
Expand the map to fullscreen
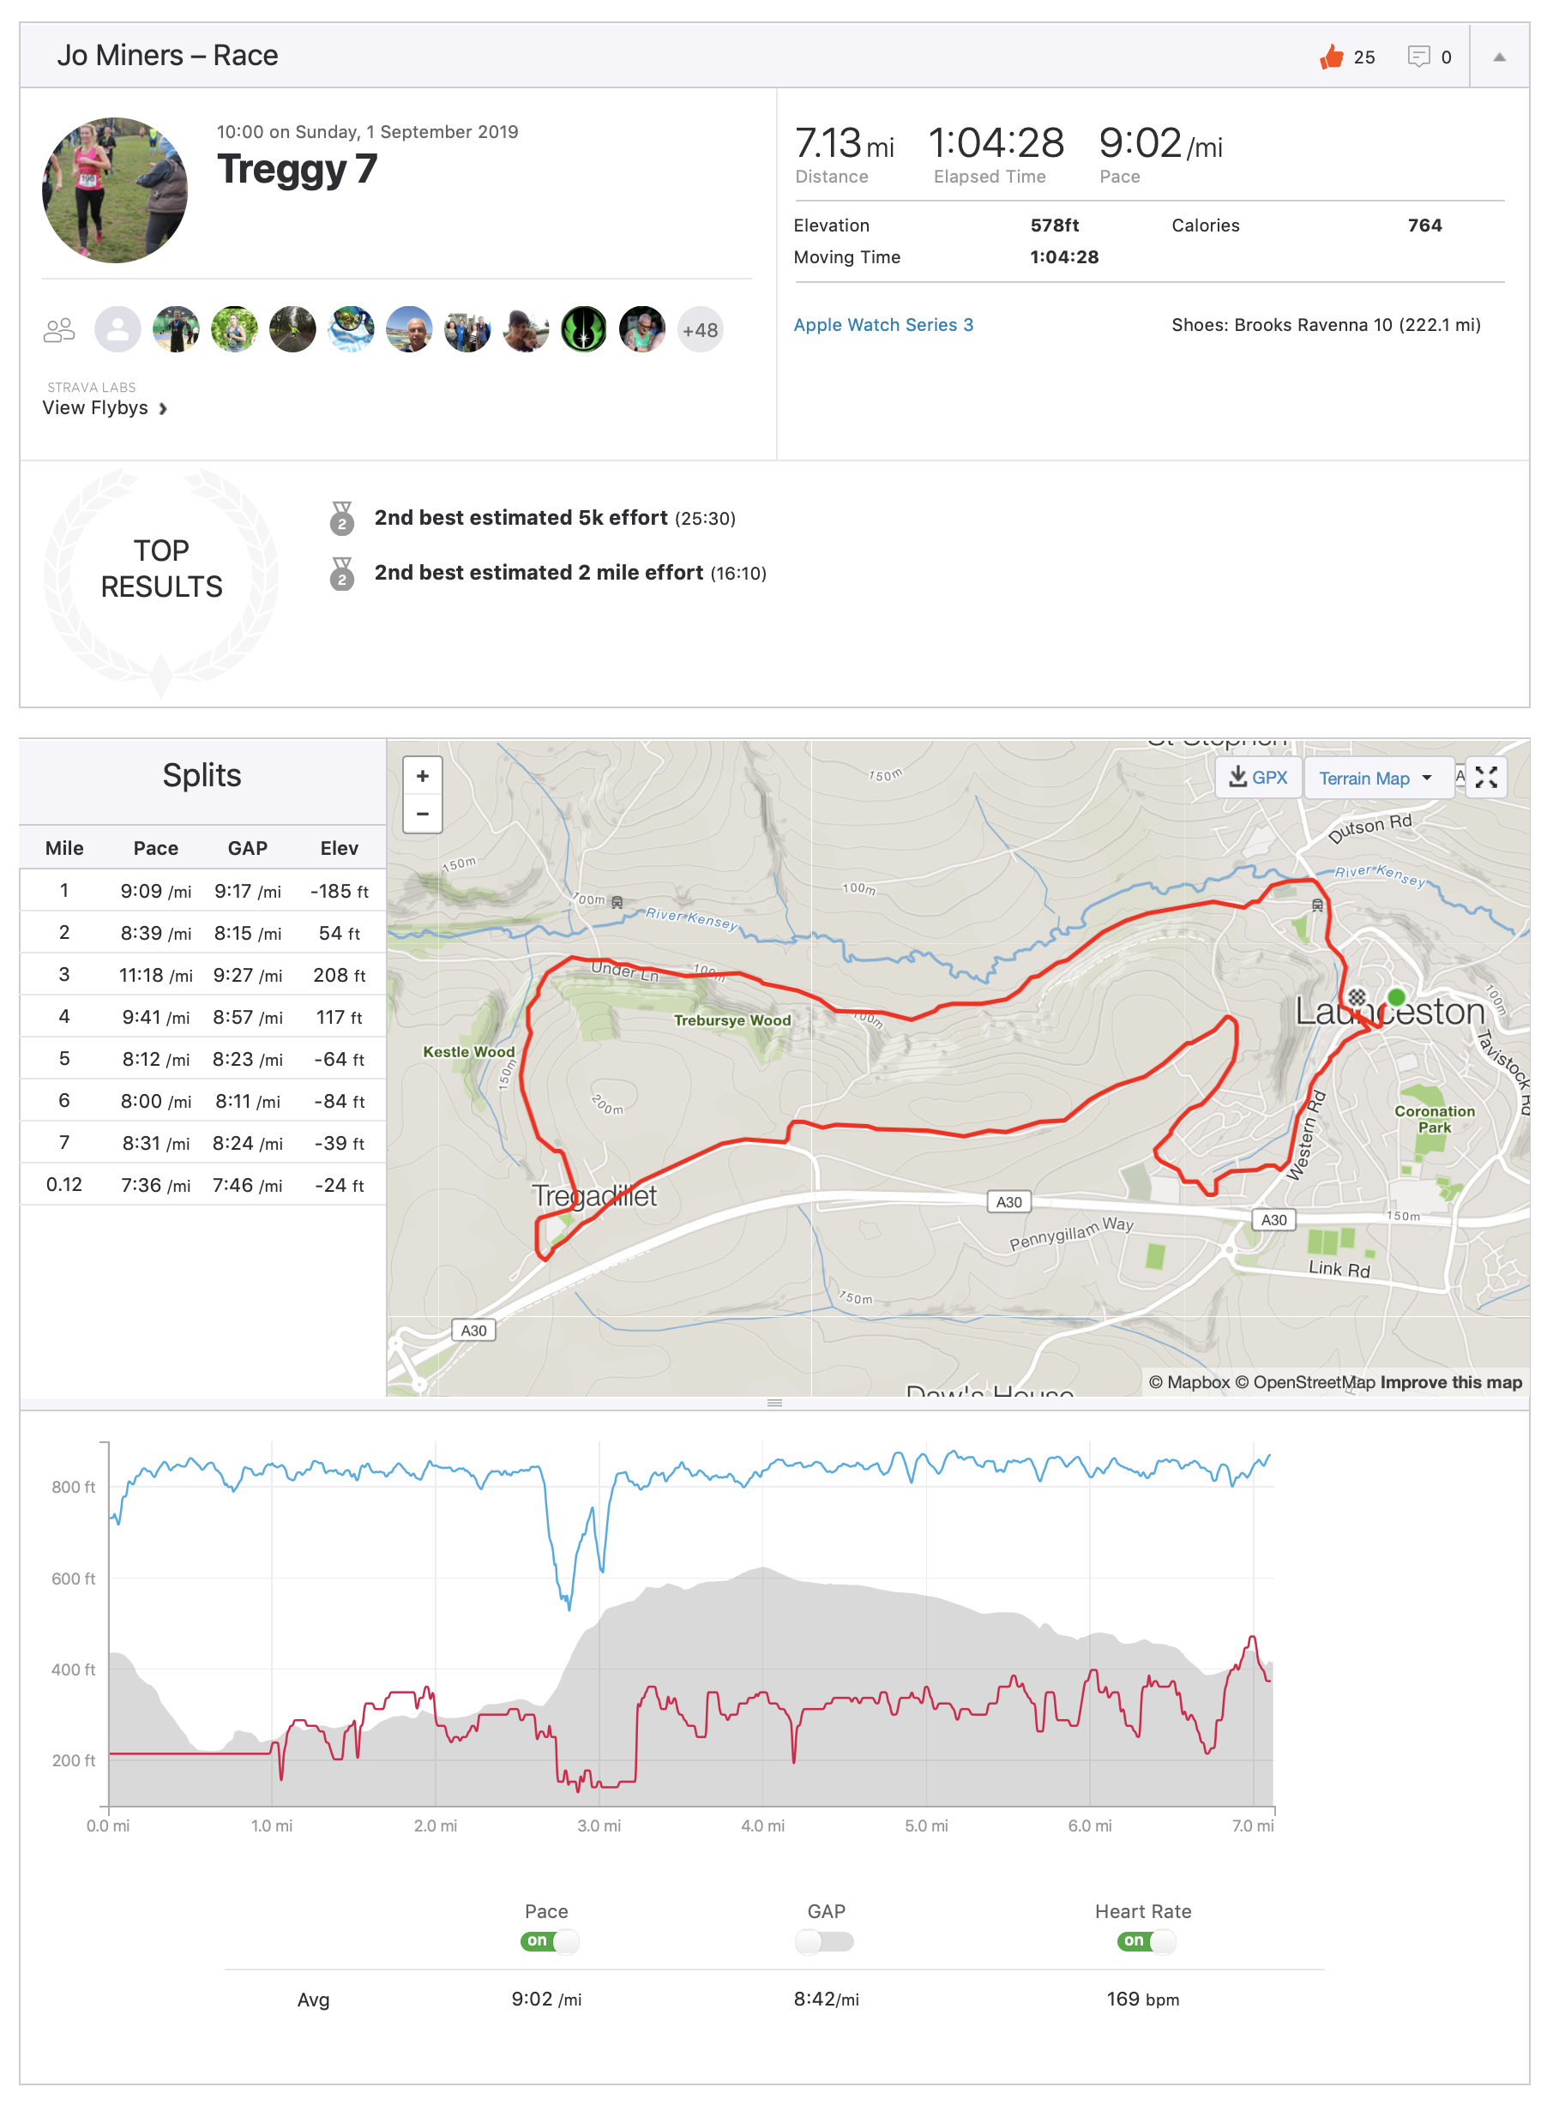[x=1486, y=778]
